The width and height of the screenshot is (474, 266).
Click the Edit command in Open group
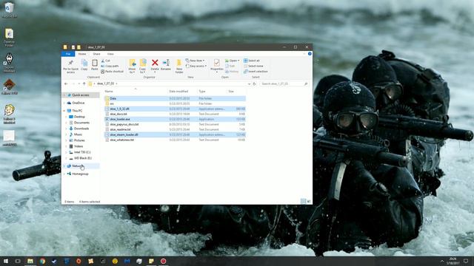[x=230, y=66]
